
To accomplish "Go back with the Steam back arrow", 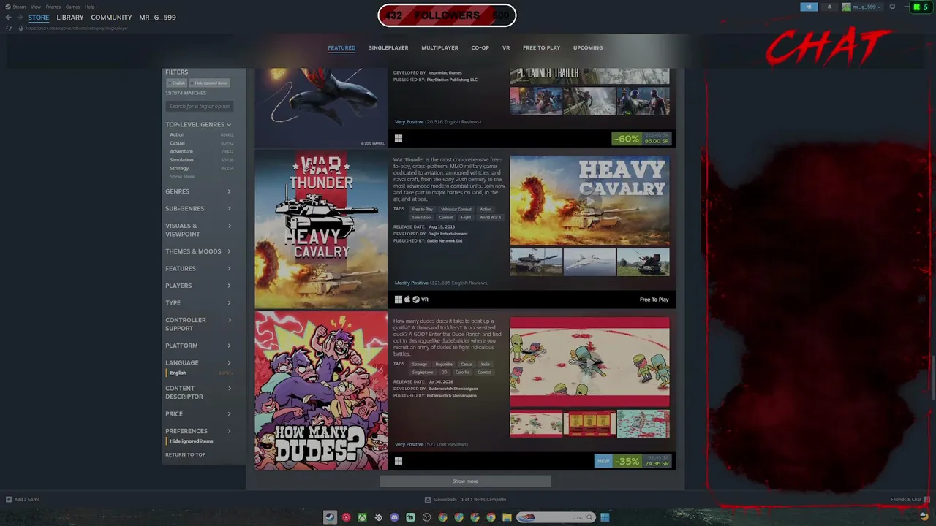I will [9, 17].
